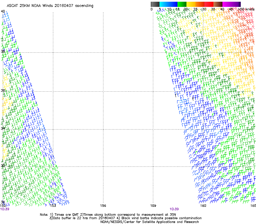Click the note line 'Times are GMT'
Viewport: 256px width, 224px height.
67,215
